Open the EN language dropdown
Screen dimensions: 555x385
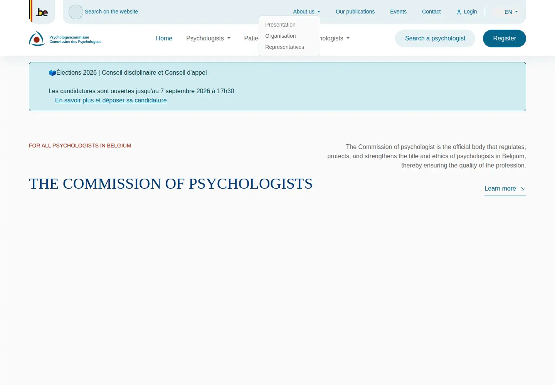point(511,12)
